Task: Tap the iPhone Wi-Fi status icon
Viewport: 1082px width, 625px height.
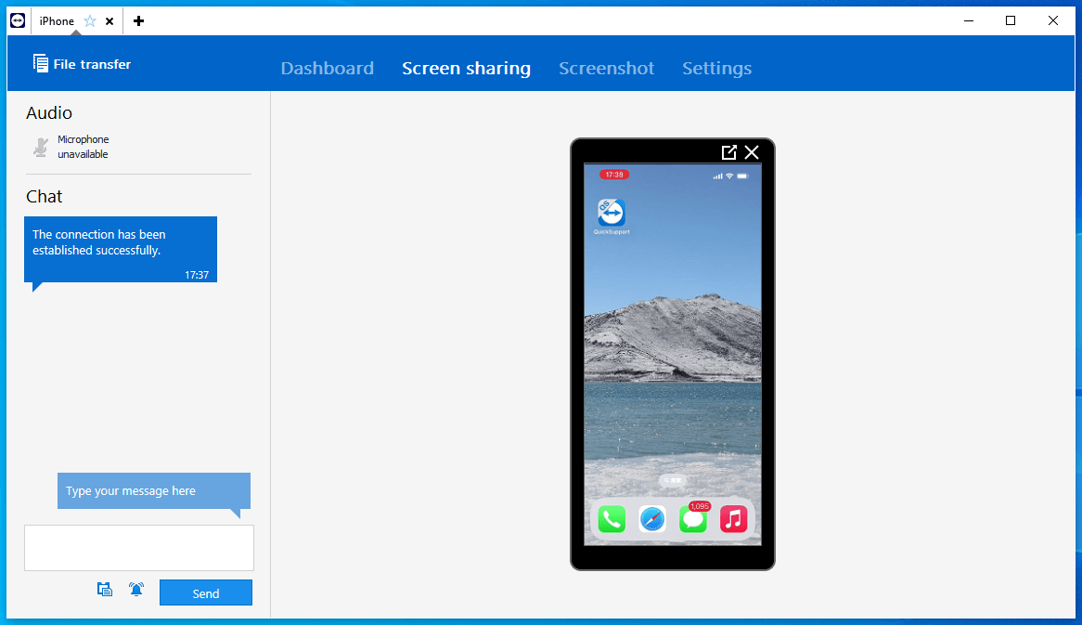Action: pos(729,176)
